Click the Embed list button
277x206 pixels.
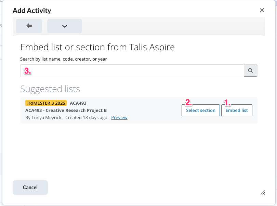pos(237,110)
